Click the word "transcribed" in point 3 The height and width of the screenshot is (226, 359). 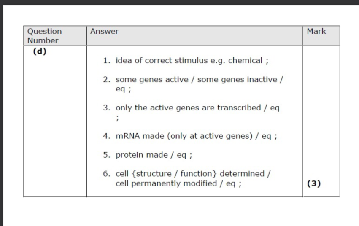pyautogui.click(x=239, y=108)
